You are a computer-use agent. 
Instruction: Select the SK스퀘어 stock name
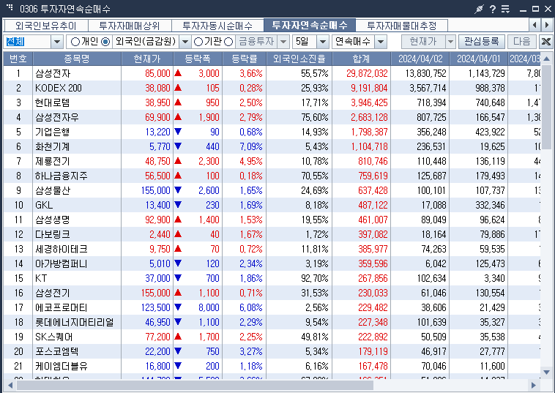[53, 337]
